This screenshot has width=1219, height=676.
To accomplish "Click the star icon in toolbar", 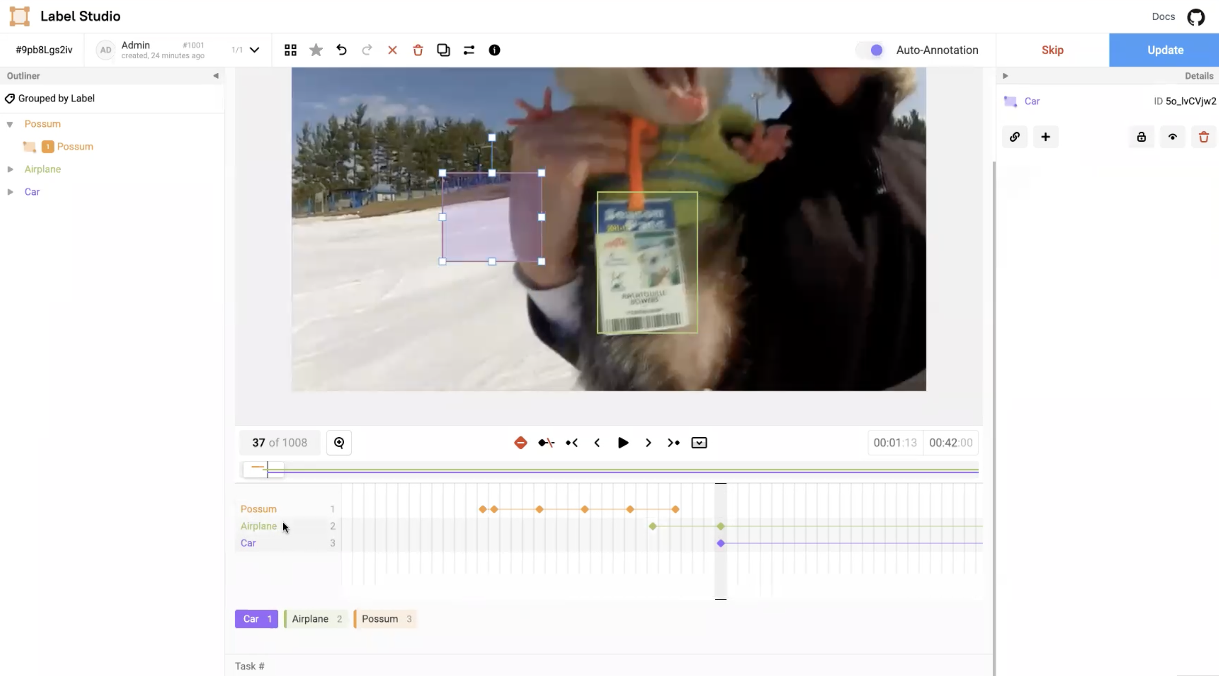I will [x=316, y=50].
